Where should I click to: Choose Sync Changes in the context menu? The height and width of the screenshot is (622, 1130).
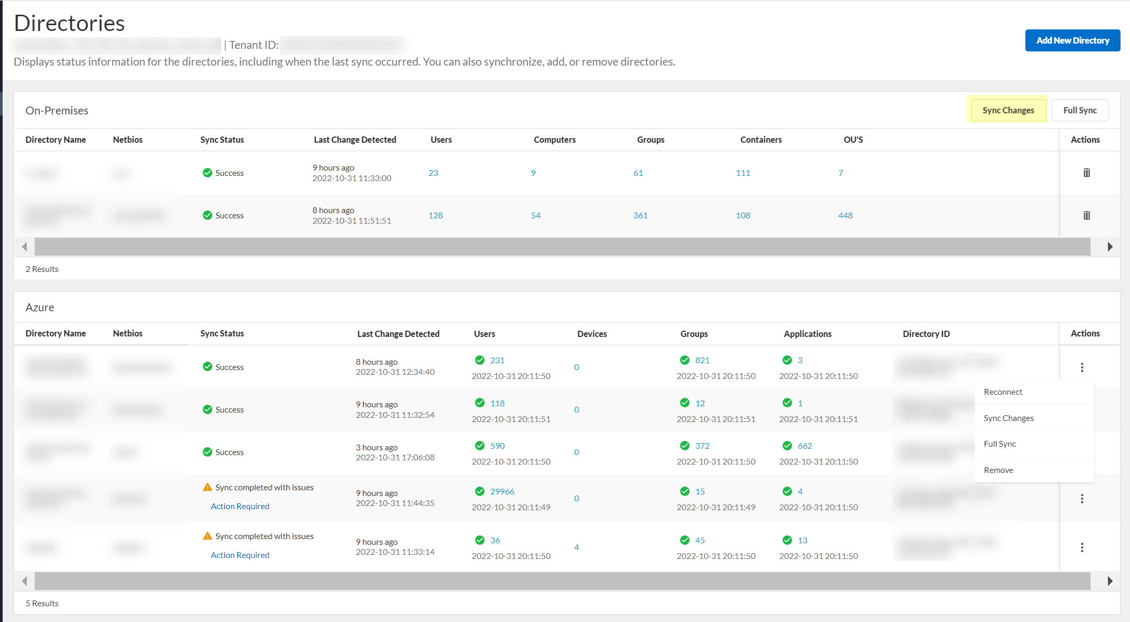(1008, 418)
